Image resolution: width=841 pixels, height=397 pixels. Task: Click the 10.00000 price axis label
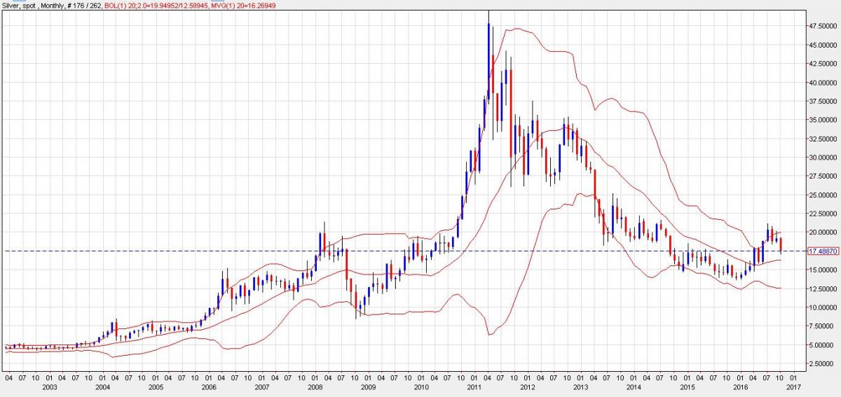(x=821, y=307)
